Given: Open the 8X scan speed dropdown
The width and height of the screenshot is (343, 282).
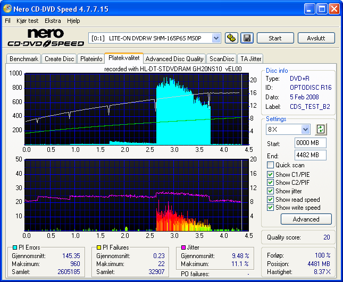Looking at the screenshot, I should (305, 129).
